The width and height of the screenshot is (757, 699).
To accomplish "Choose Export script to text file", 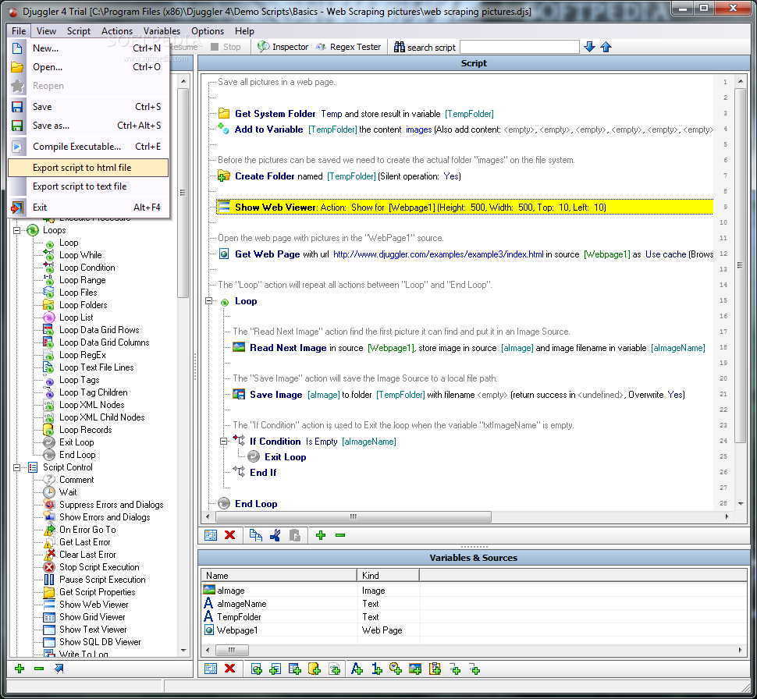I will point(88,186).
